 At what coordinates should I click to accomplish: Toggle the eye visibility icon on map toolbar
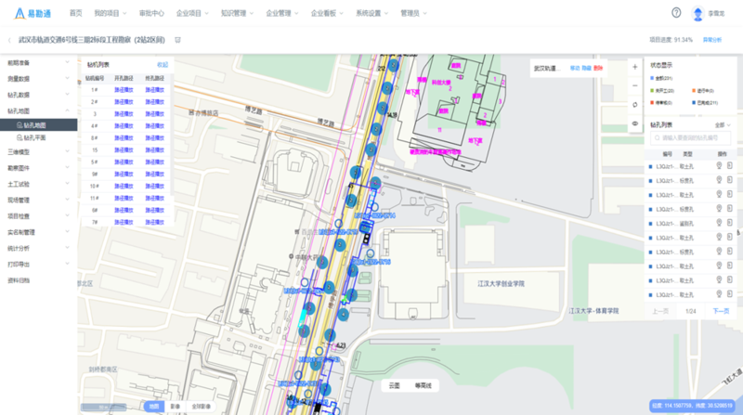tap(635, 123)
